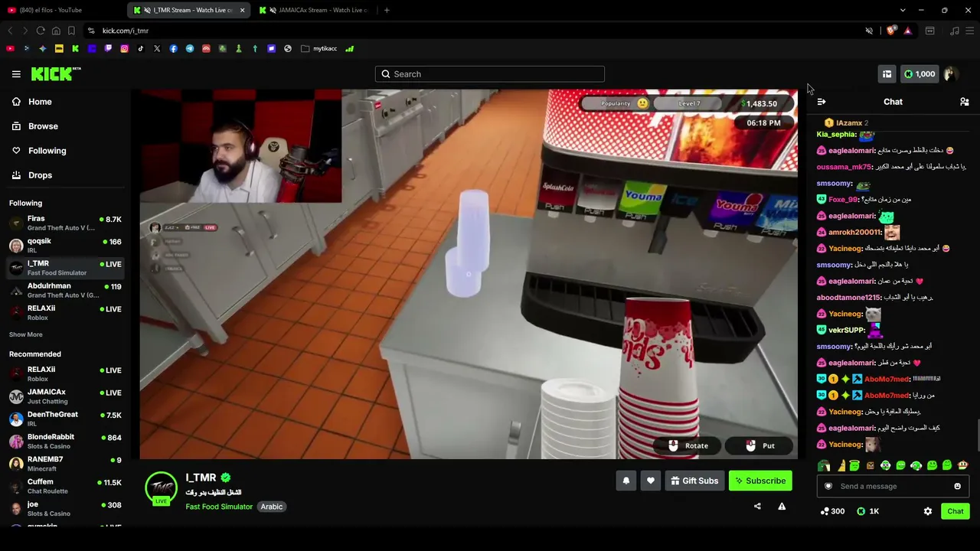The width and height of the screenshot is (980, 551).
Task: Close the I_TMR Stream tab
Action: 242,10
